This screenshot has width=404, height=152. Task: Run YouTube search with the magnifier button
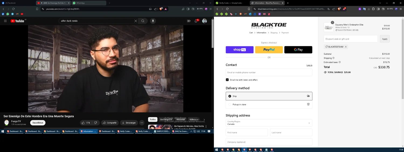(143, 21)
